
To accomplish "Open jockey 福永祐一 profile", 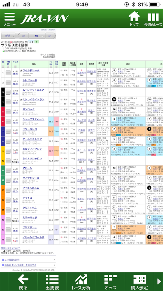I will tap(81, 199).
